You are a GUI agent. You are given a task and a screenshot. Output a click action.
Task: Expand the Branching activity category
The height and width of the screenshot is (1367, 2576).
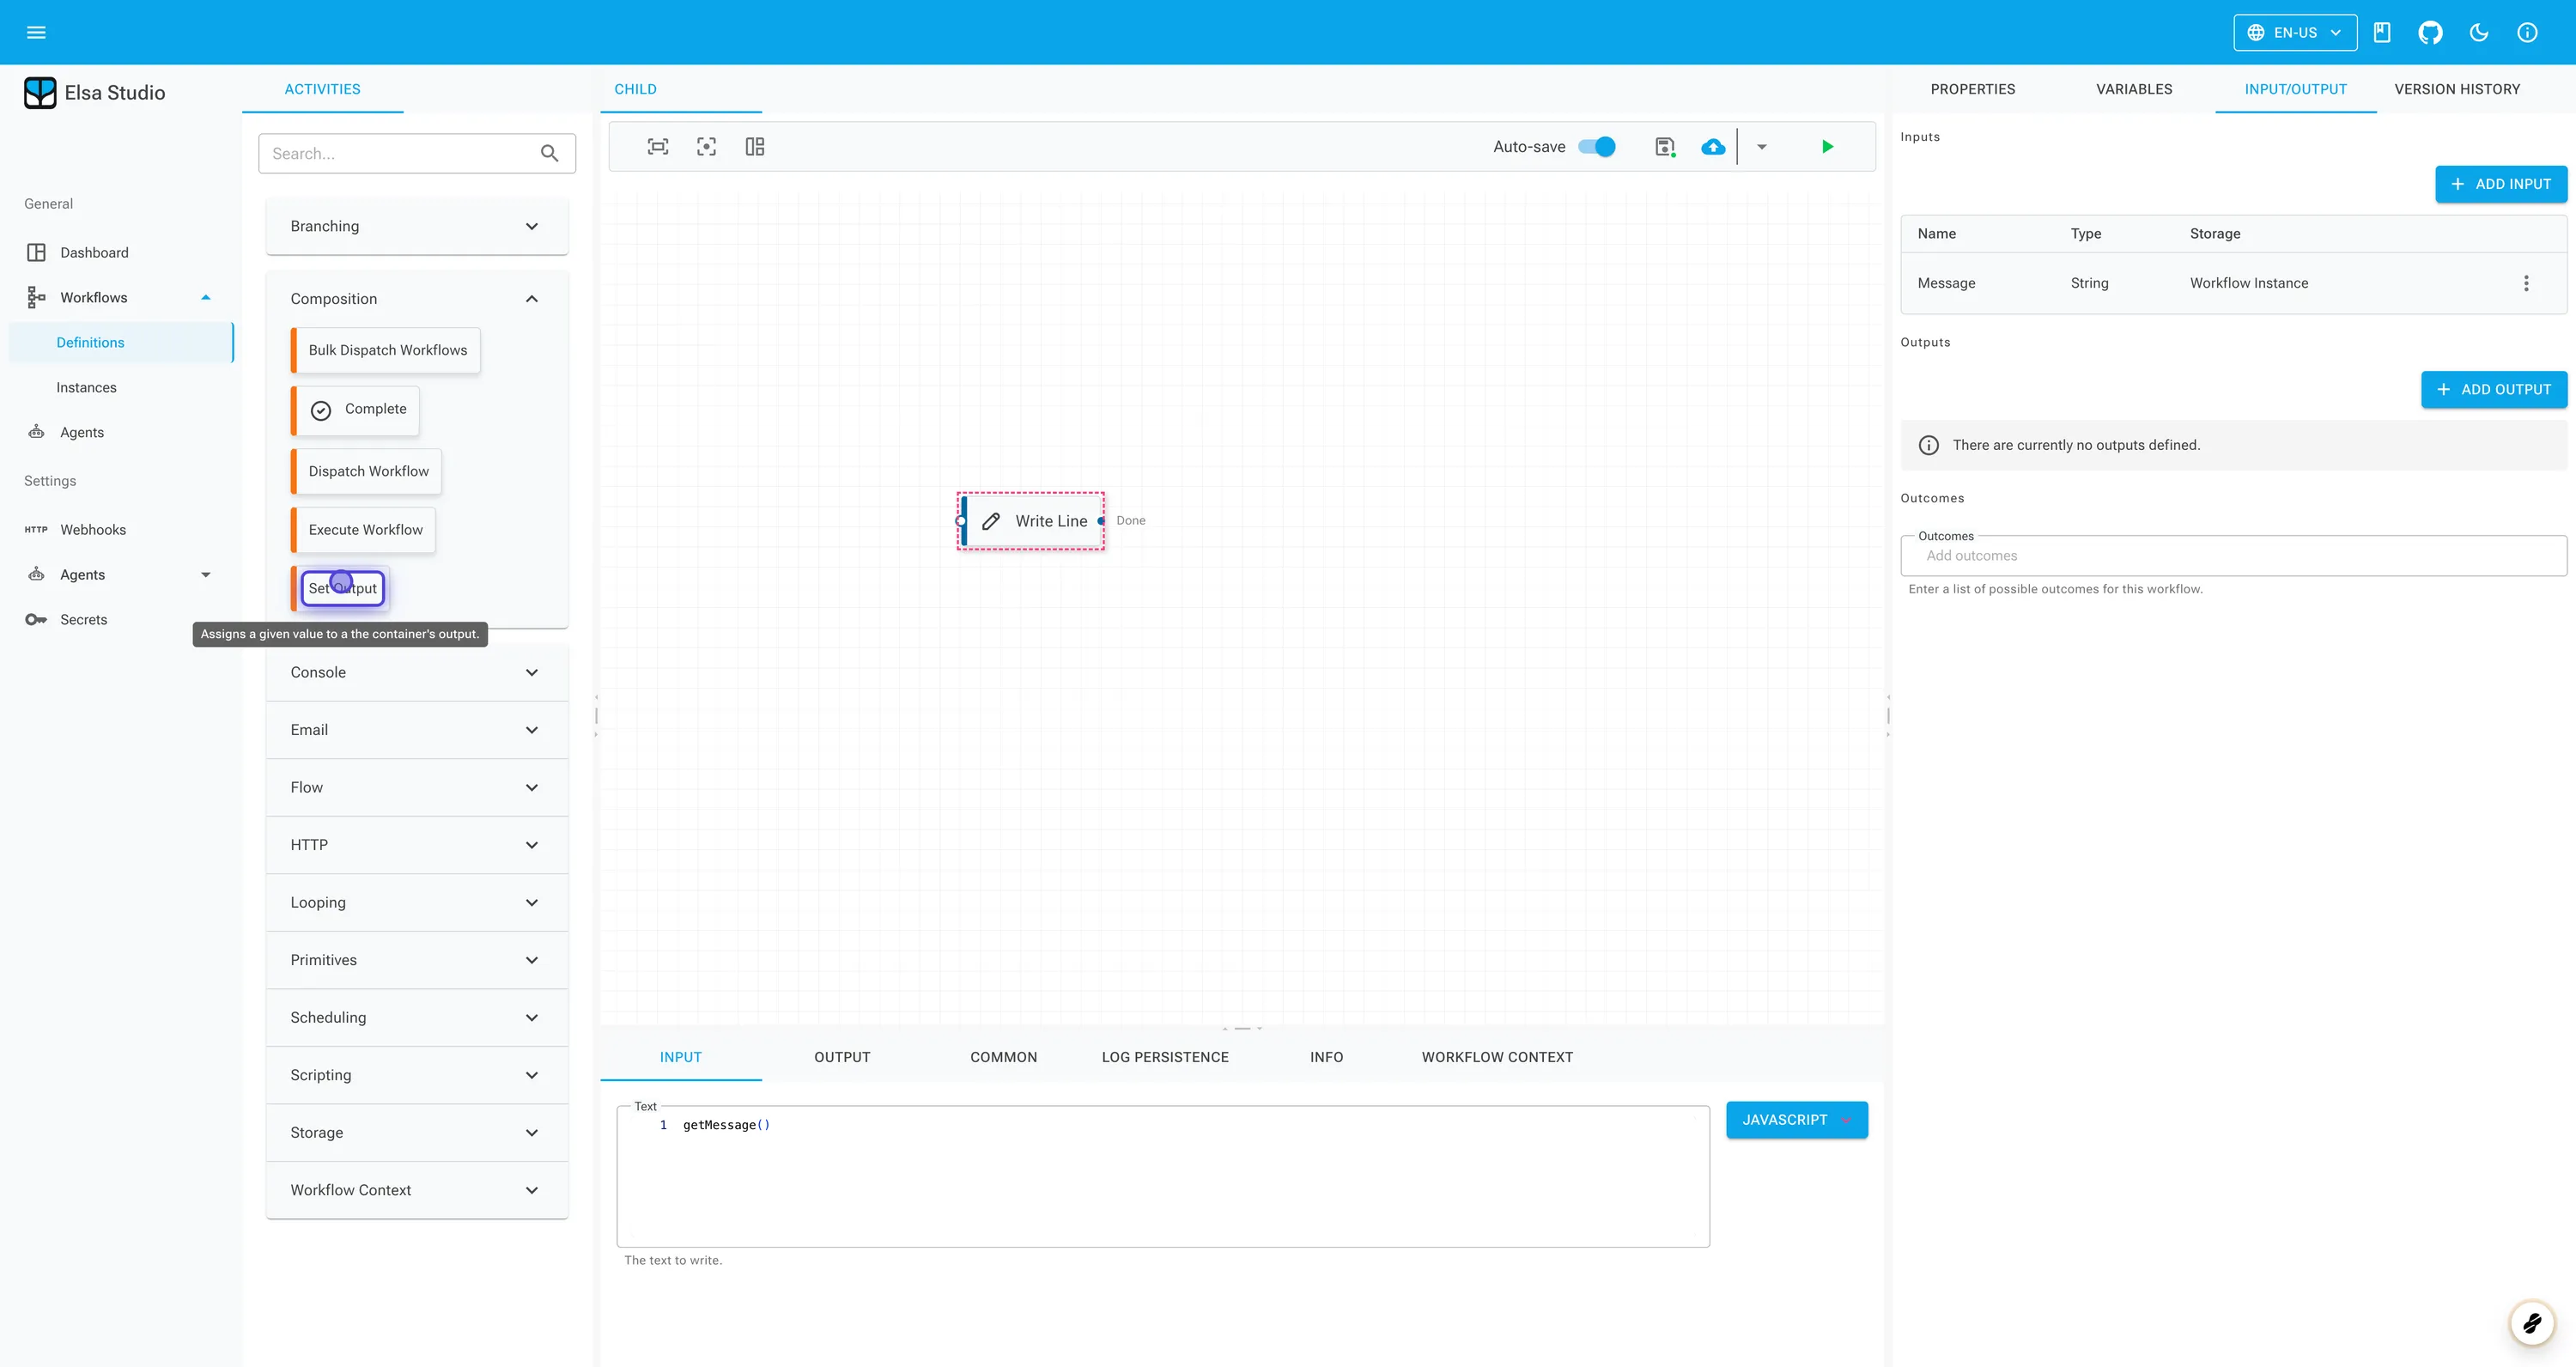416,226
